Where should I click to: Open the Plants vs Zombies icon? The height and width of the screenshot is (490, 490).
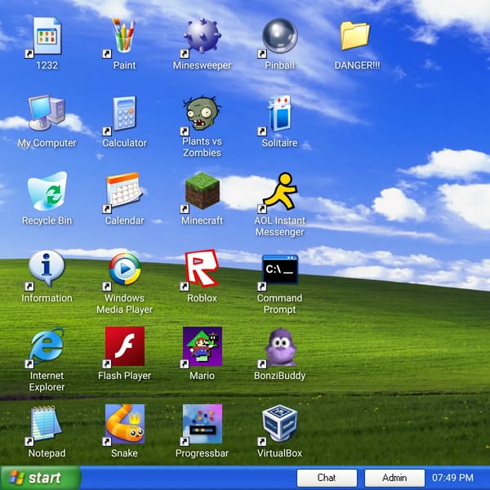(x=202, y=114)
